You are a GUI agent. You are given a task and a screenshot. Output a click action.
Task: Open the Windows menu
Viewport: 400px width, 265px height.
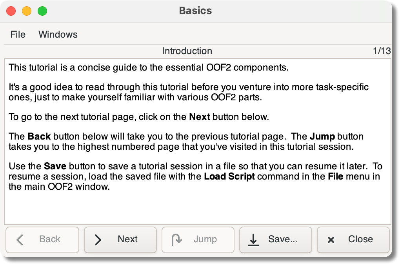point(58,34)
